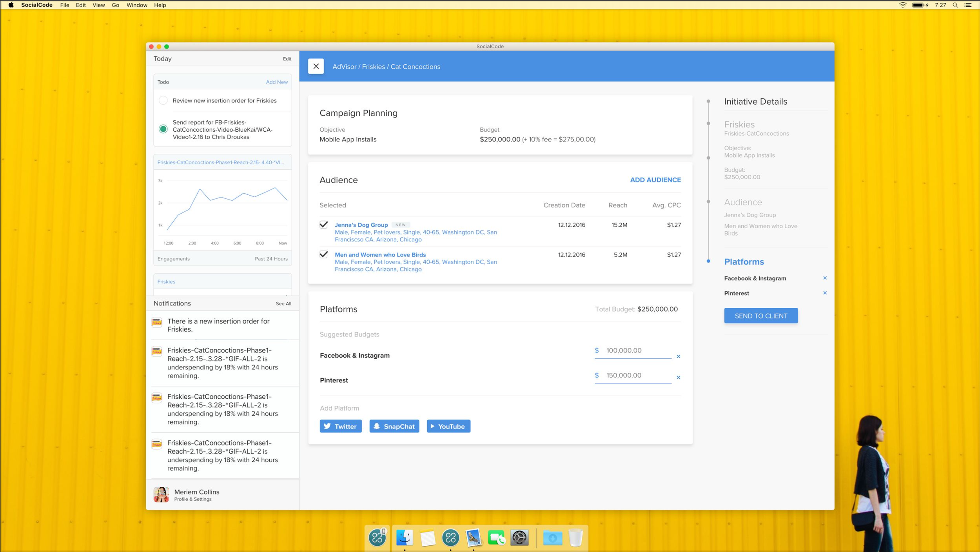980x552 pixels.
Task: Remove Pinterest from Initiative Details sidebar
Action: 825,293
